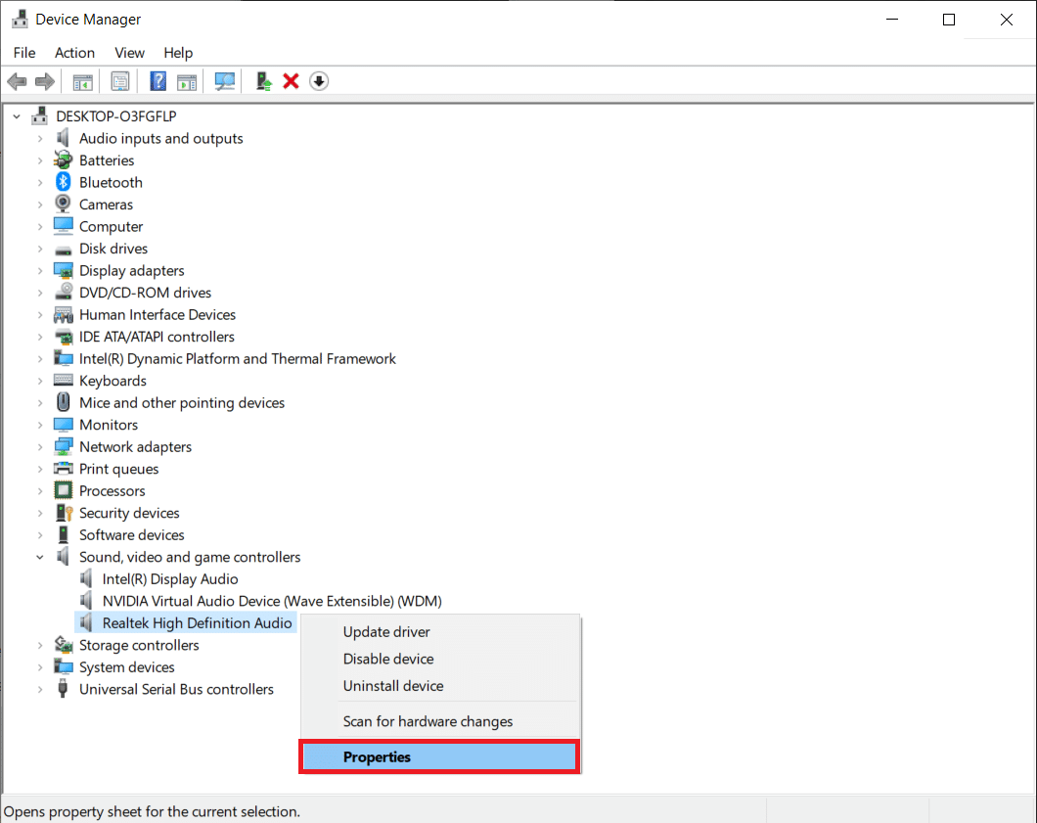Image resolution: width=1037 pixels, height=823 pixels.
Task: Select Intel(R) Display Audio device
Action: tap(170, 579)
